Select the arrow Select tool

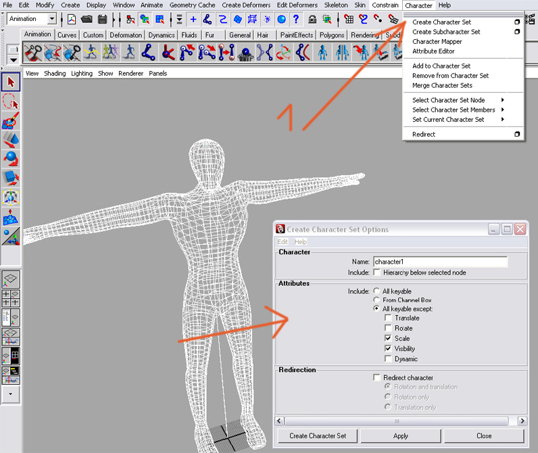(11, 83)
